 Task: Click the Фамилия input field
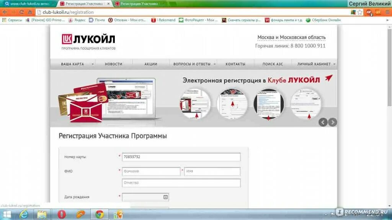151,171
